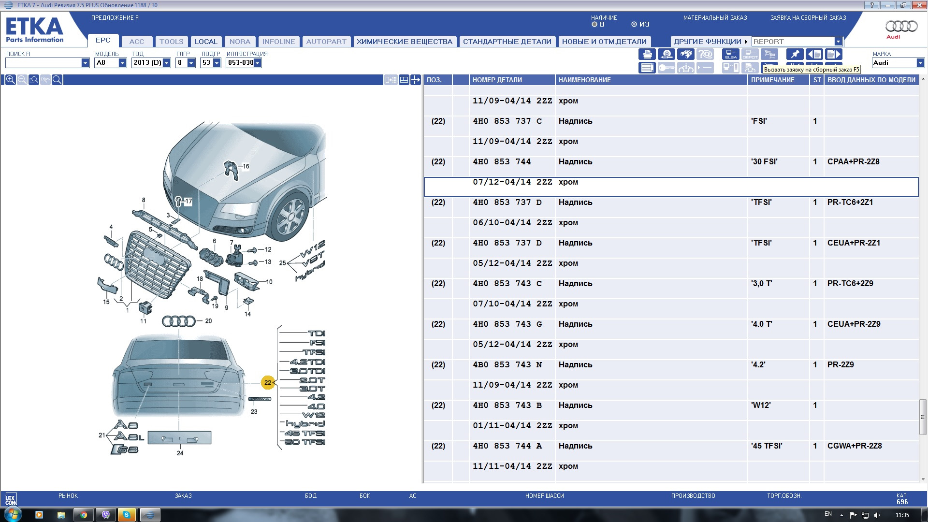Open the МАТЕРИАЛЬНЫЙ ЗАКАЗ link
928x522 pixels.
tap(715, 18)
